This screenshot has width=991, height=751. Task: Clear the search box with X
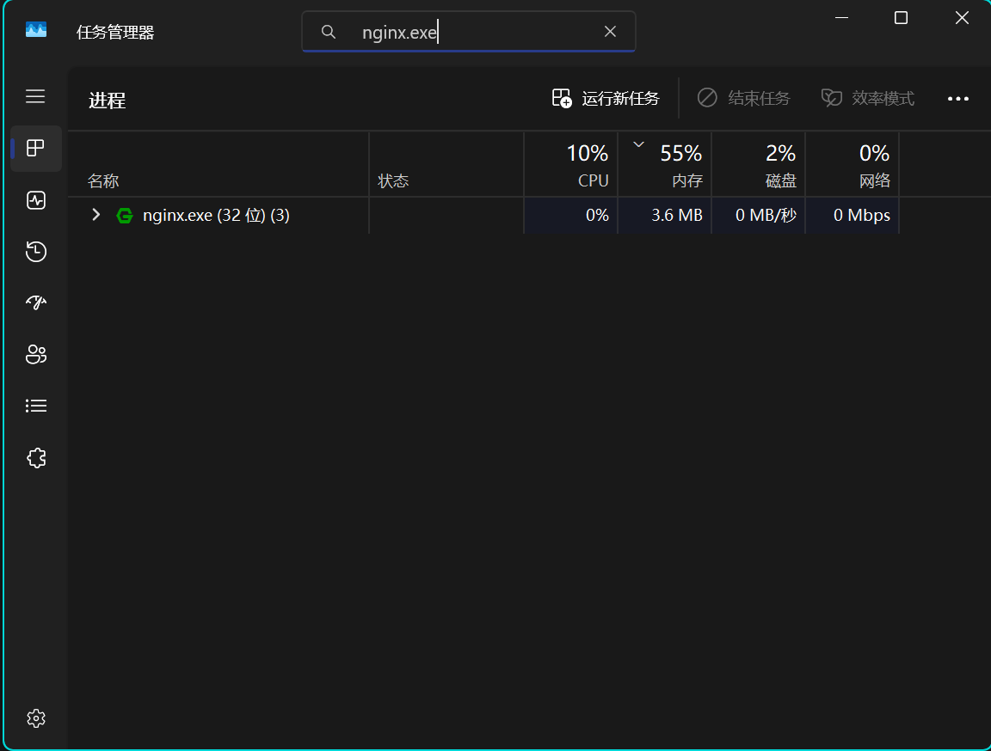click(610, 32)
